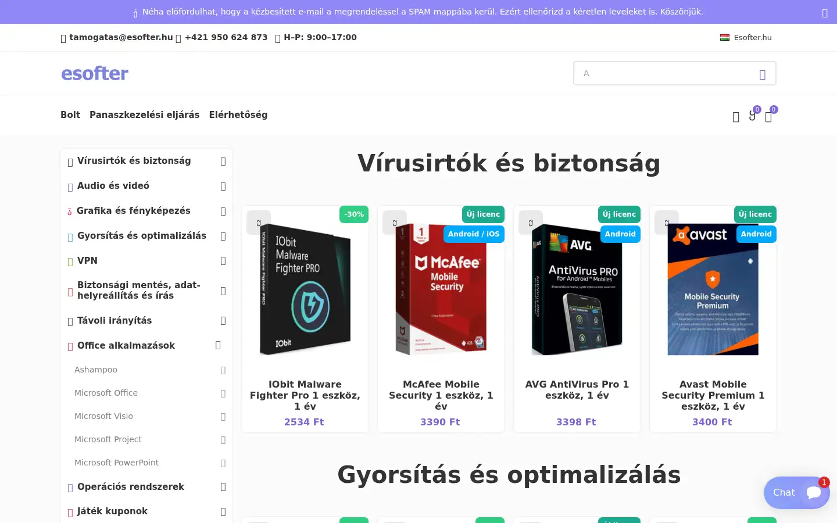Open the Microsoft Project subcategory
Screen dimensions: 837x523
(108, 439)
